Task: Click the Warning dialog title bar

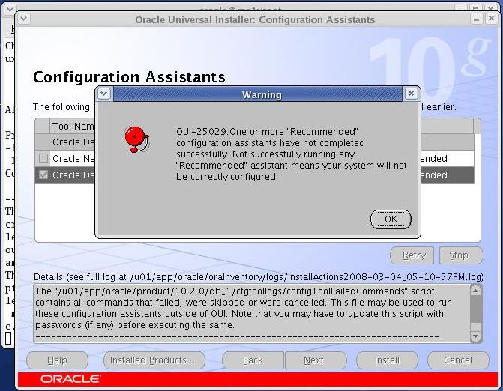Action: (258, 94)
